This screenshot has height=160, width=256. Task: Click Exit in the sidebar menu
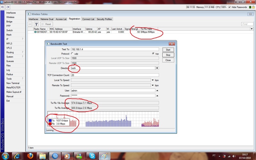[x=8, y=101]
